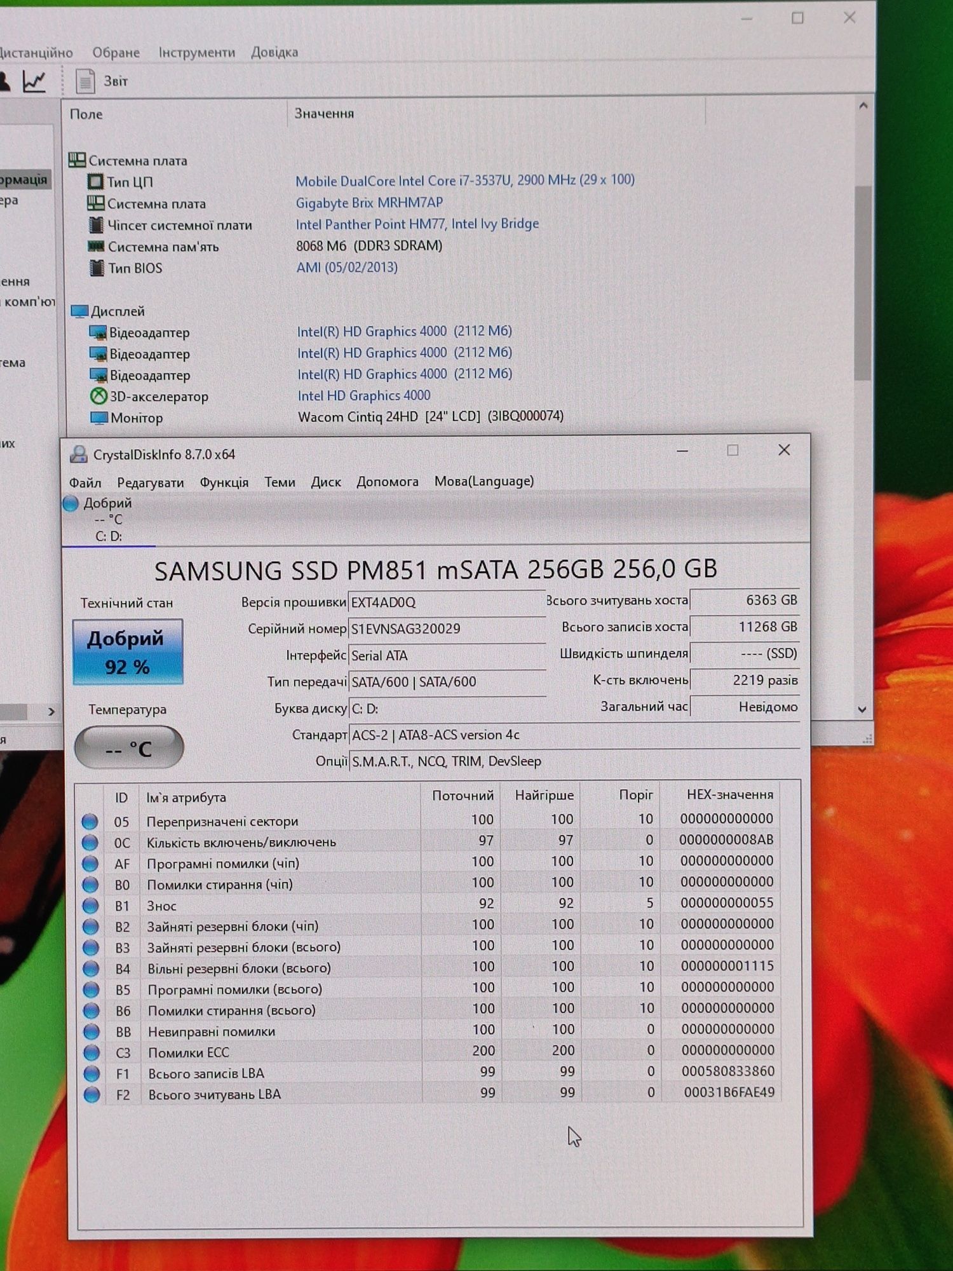Click the status dot for attribute F1

point(92,1073)
